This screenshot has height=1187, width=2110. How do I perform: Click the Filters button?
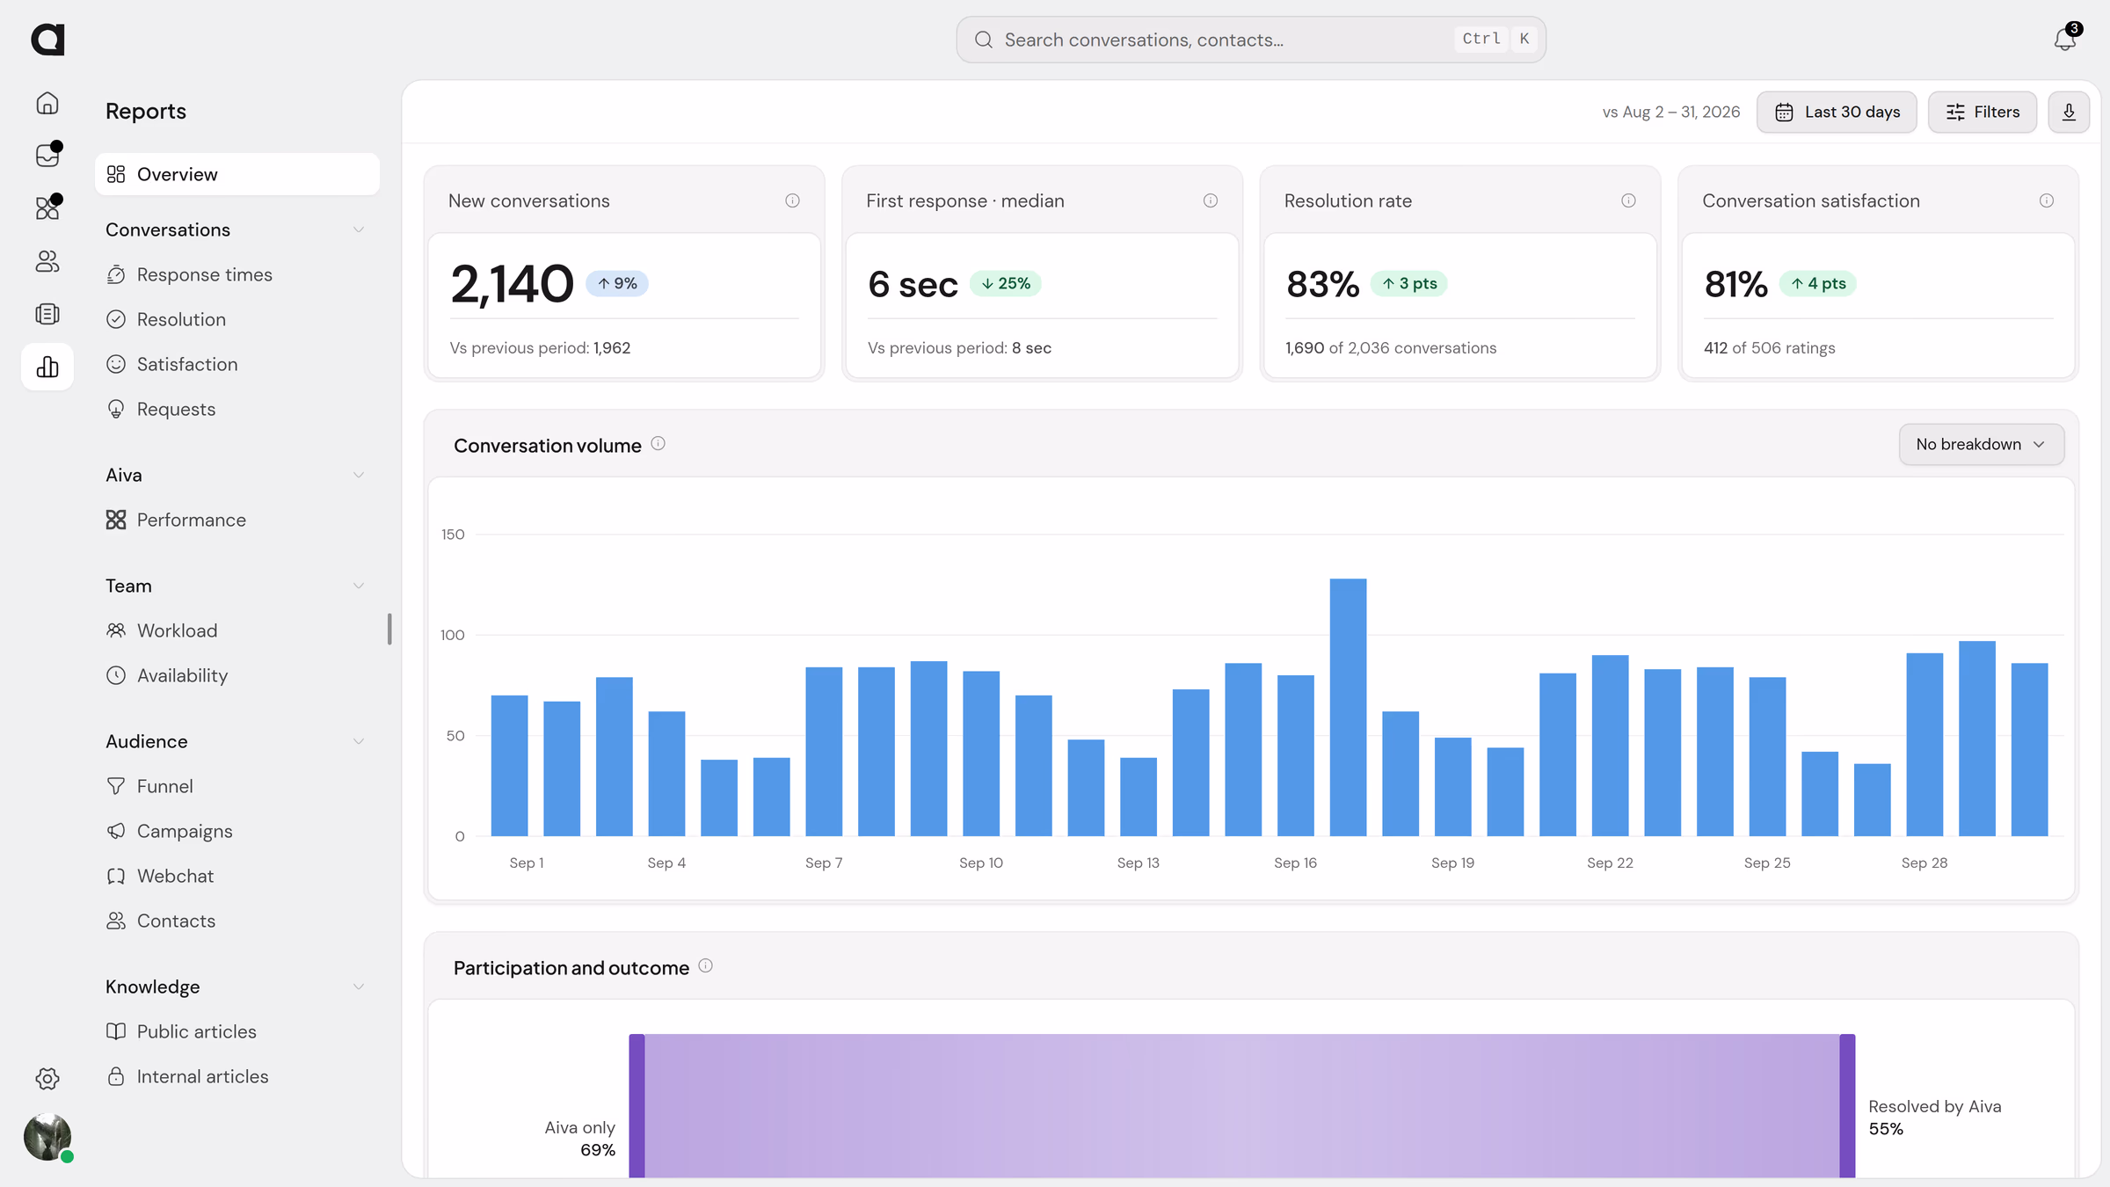pos(1982,112)
